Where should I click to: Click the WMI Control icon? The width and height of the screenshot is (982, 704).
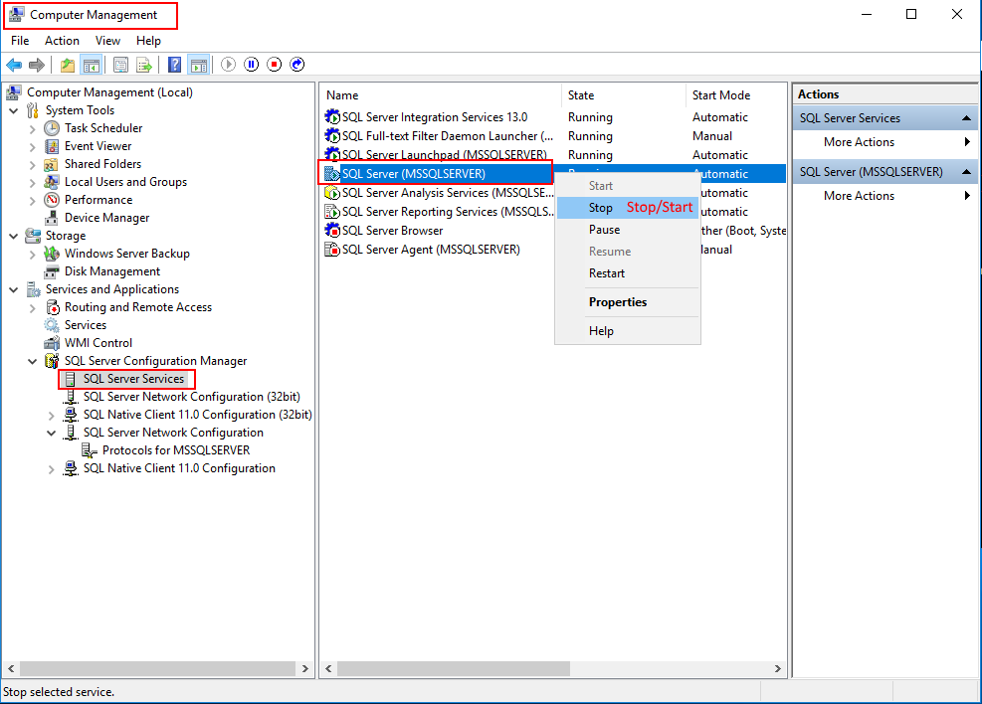52,344
